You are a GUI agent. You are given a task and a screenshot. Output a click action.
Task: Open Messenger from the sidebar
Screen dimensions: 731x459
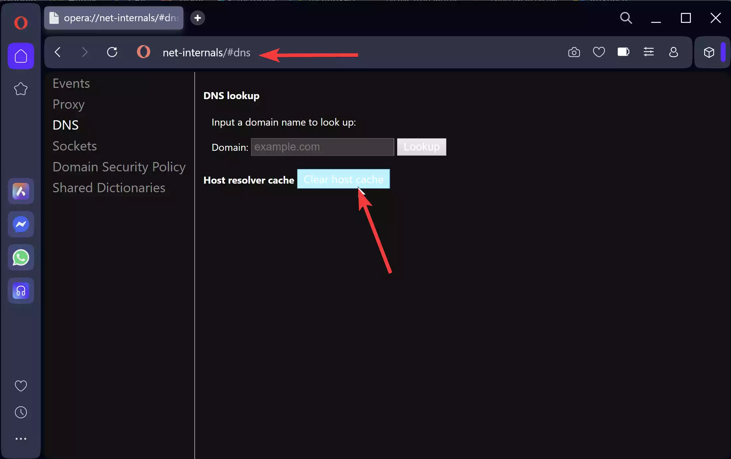tap(21, 224)
